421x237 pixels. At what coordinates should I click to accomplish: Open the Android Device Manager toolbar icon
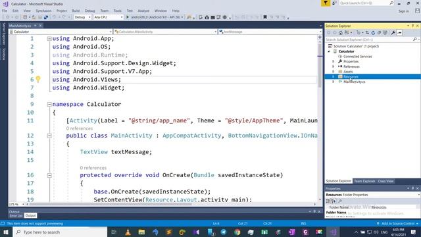click(201, 17)
